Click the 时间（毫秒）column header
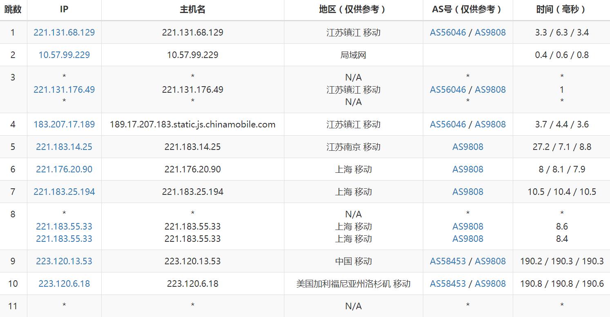 click(562, 9)
